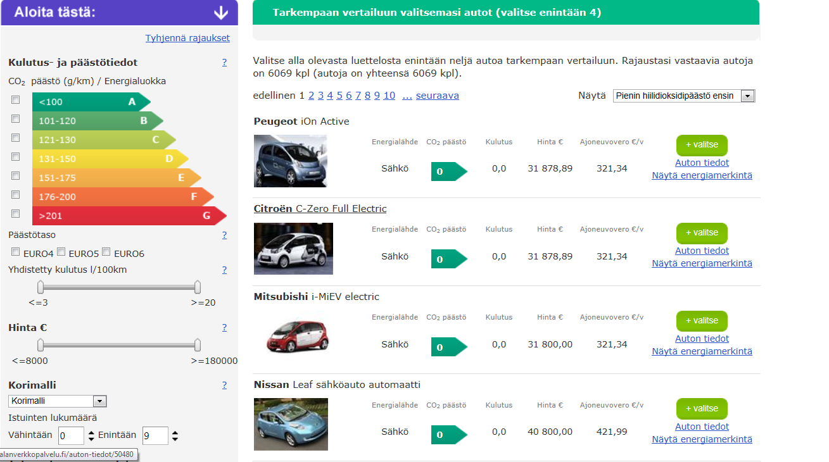Click the minimum handle of consumption slider
Viewport: 829px width, 462px height.
41,288
